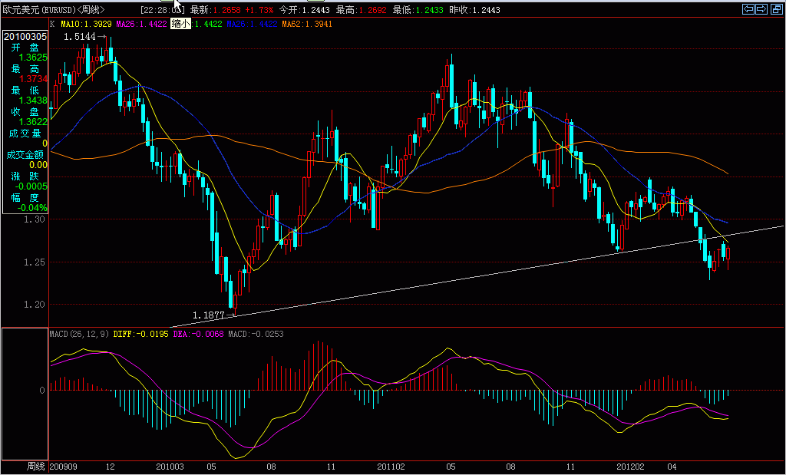786x475 pixels.
Task: Click the 201003 date on time axis
Action: click(x=170, y=467)
